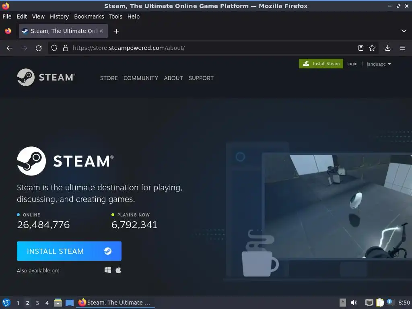Go back with the browser back arrow
Image resolution: width=412 pixels, height=309 pixels.
click(x=10, y=48)
